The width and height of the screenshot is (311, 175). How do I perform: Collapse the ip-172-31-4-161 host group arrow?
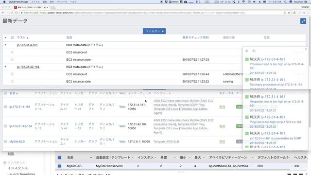pos(5,45)
